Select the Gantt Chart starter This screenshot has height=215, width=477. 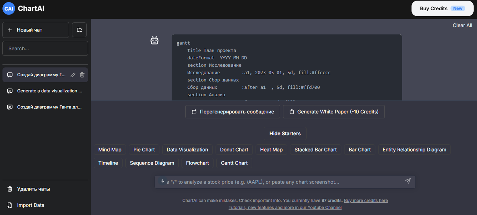234,163
